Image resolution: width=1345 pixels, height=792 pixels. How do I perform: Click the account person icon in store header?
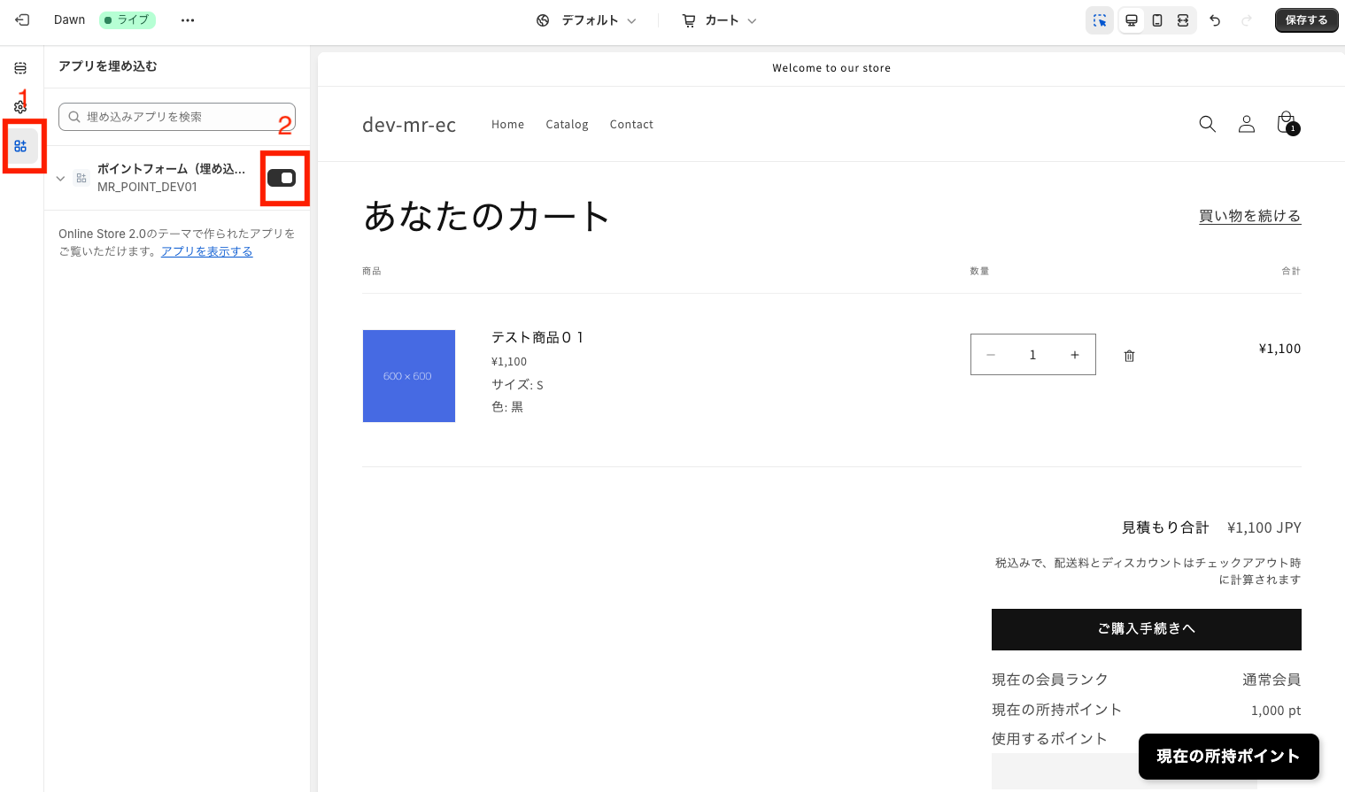(1247, 124)
